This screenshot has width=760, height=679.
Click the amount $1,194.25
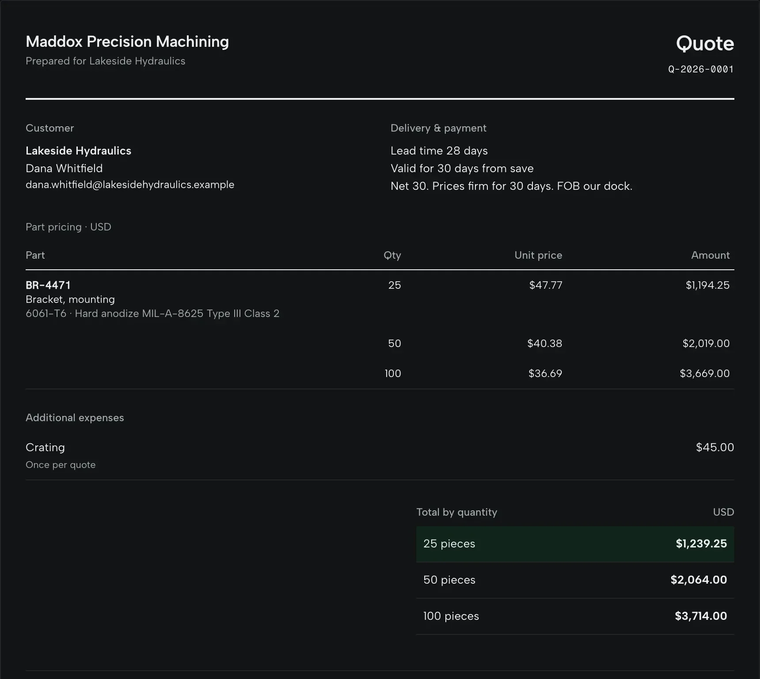(707, 285)
